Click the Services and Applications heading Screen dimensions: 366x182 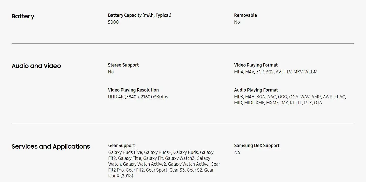[x=51, y=147]
